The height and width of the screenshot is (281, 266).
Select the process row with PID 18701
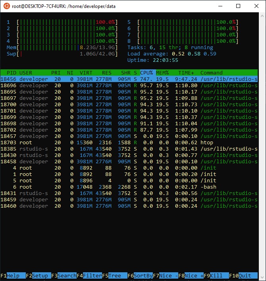click(x=129, y=111)
